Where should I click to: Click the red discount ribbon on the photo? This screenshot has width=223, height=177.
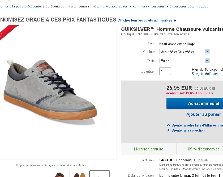coord(8,32)
